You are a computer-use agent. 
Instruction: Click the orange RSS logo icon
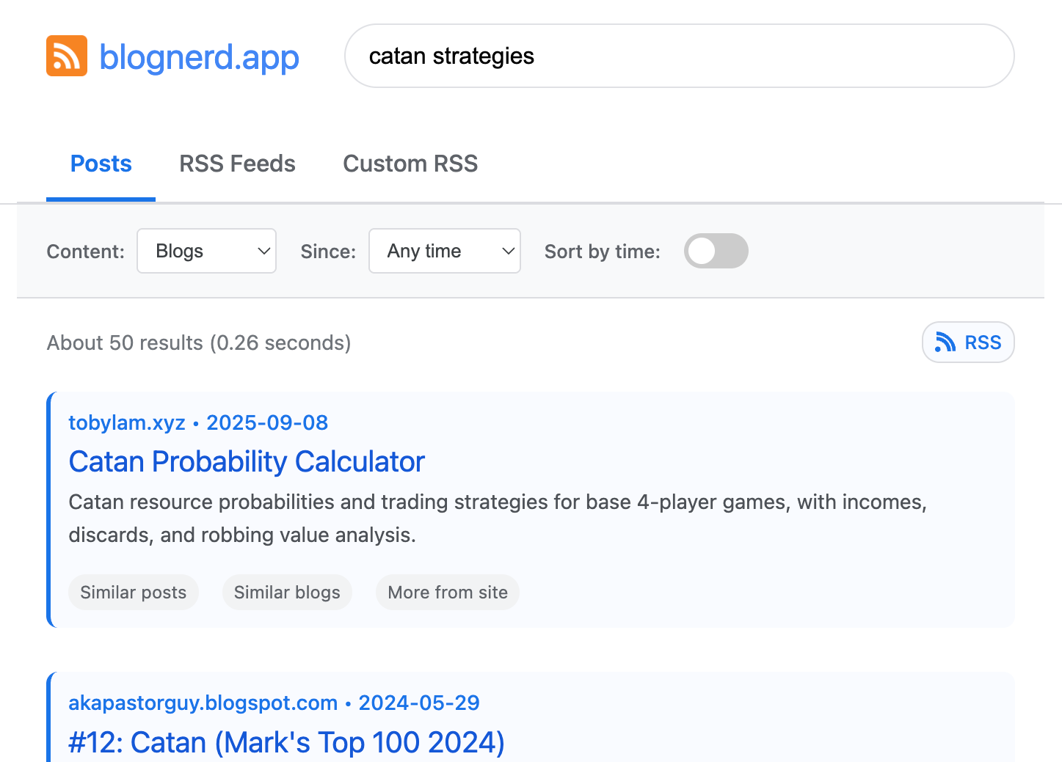pyautogui.click(x=67, y=56)
